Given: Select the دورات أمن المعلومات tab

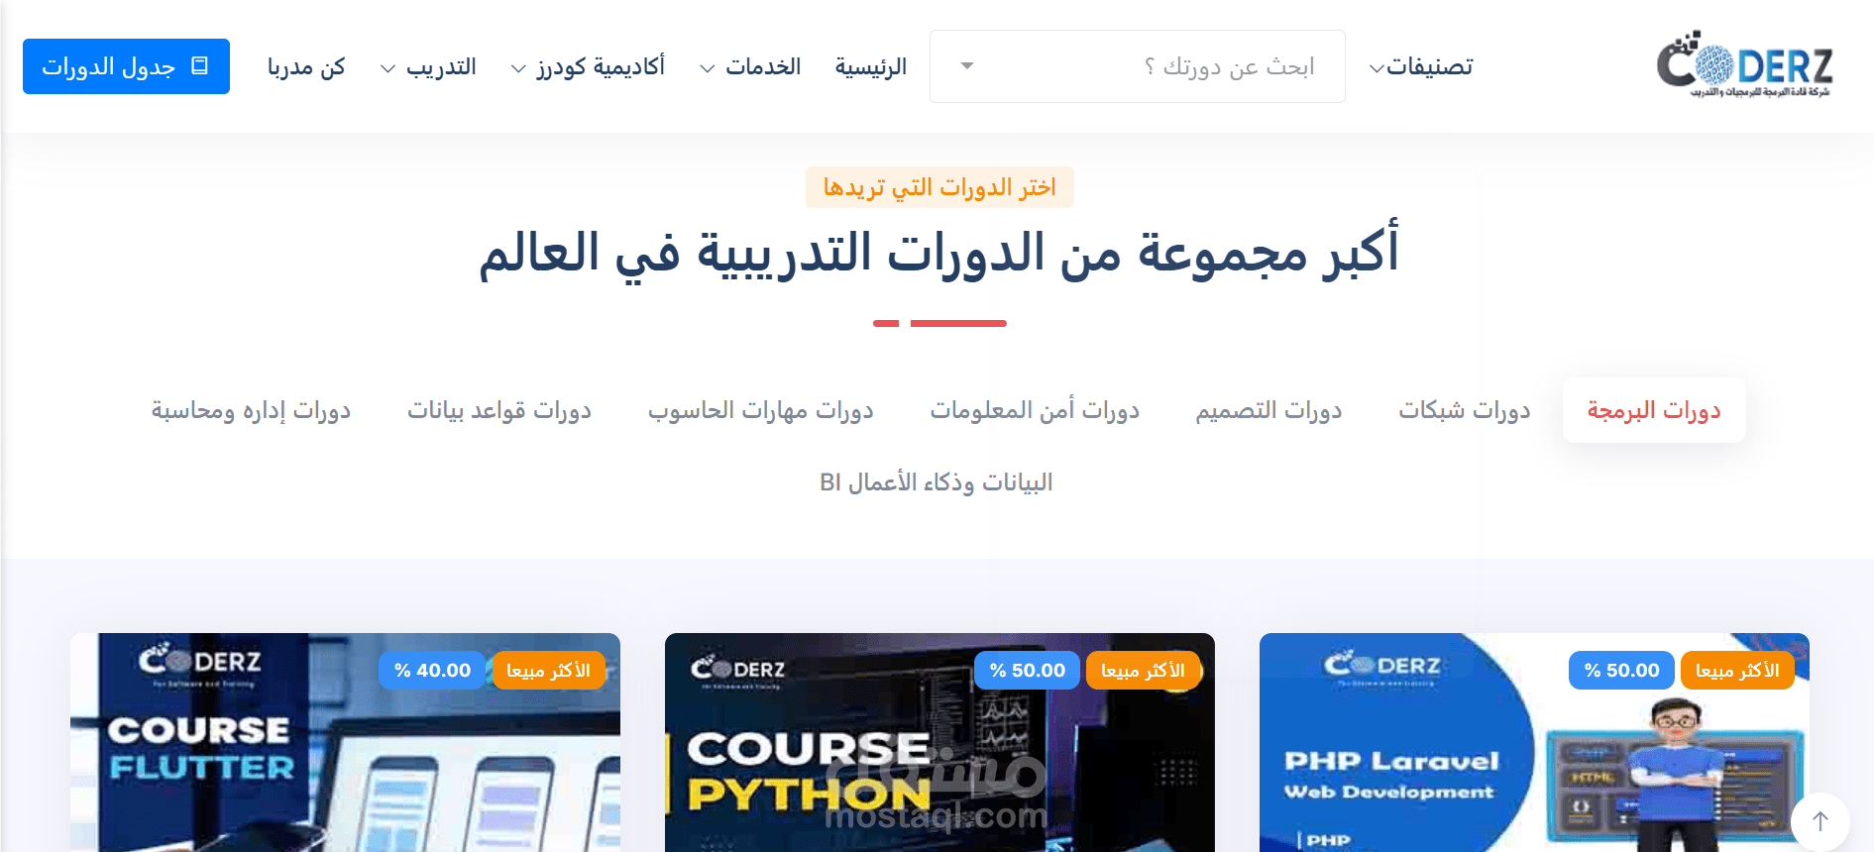Looking at the screenshot, I should pos(1035,410).
